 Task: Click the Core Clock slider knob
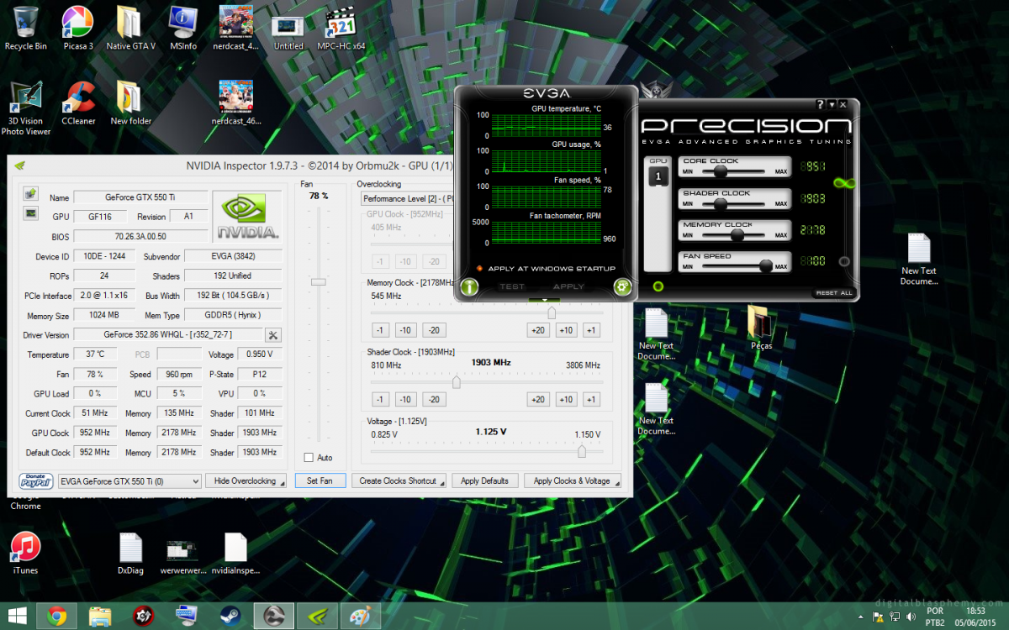(x=720, y=171)
